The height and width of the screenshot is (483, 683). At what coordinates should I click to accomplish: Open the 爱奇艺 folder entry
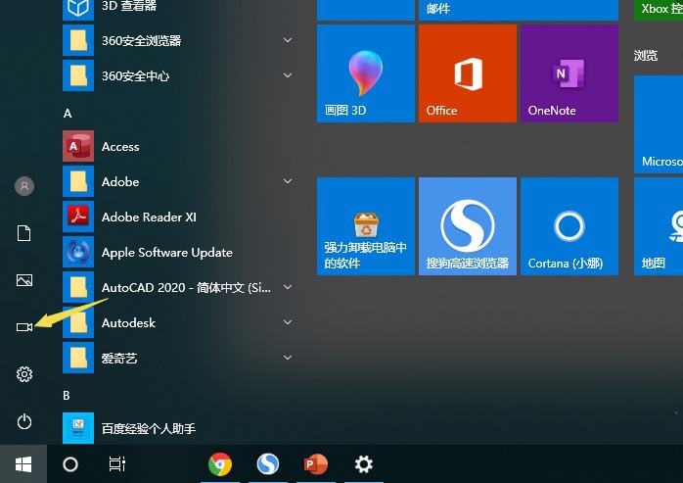coord(179,359)
